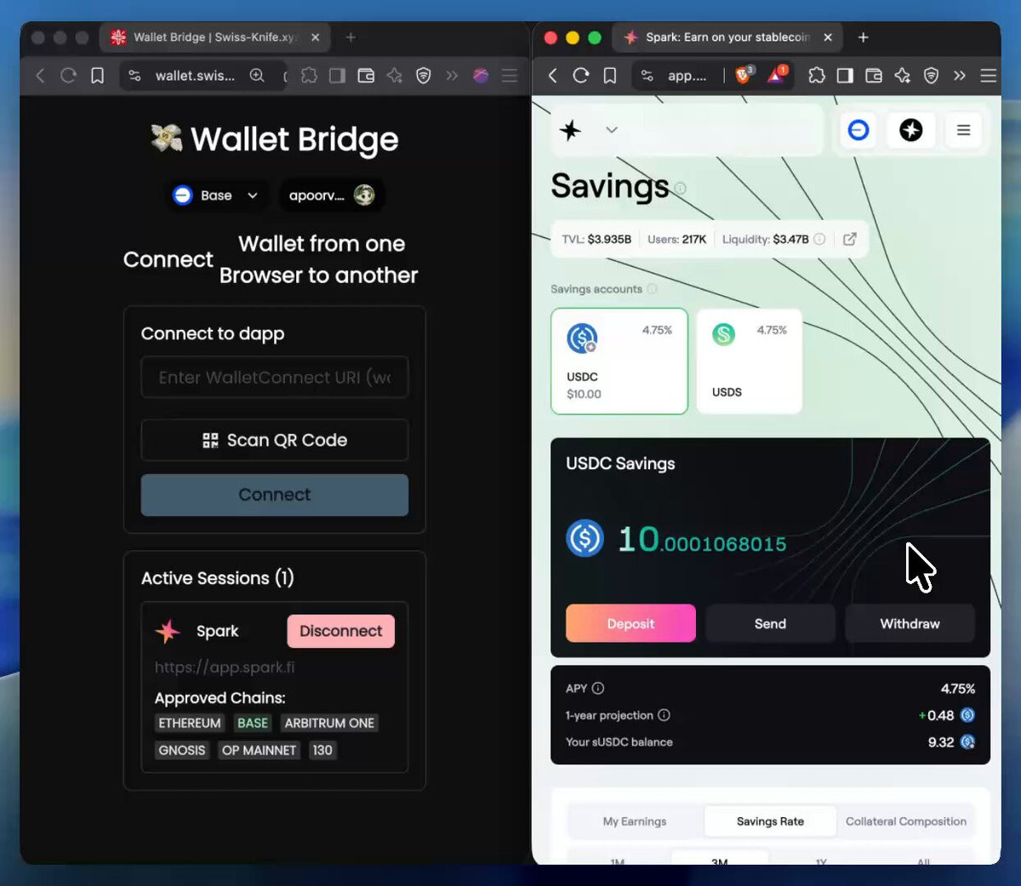Open VPN shield icon in Wallet Bridge browser

pyautogui.click(x=423, y=76)
